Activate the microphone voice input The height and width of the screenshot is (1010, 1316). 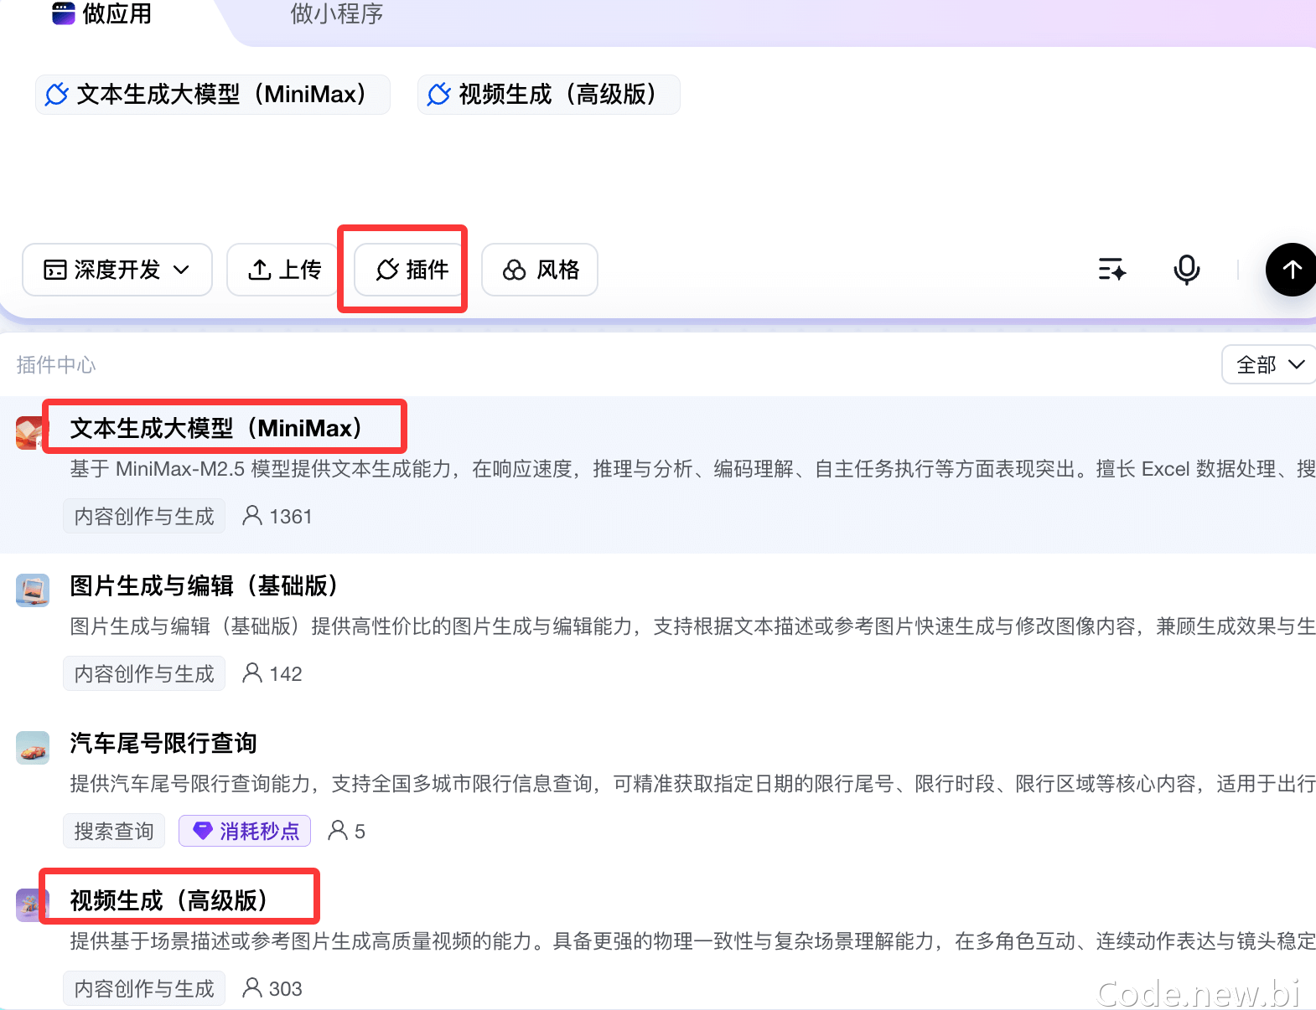coord(1186,270)
